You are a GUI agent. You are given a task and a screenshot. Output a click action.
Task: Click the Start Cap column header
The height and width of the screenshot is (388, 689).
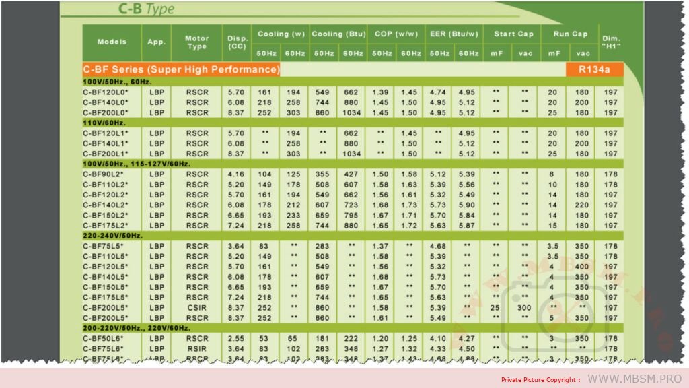(513, 34)
